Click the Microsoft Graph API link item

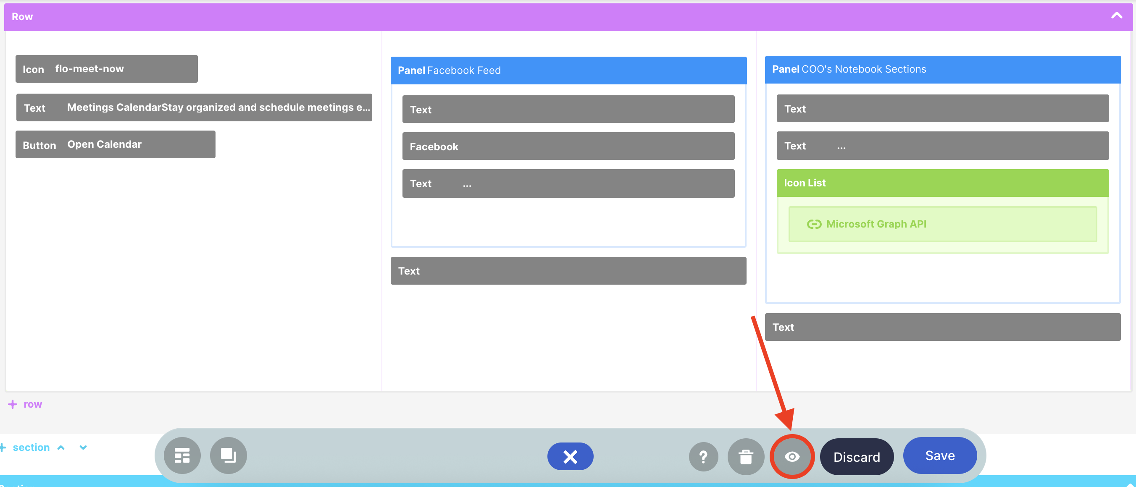(x=876, y=223)
